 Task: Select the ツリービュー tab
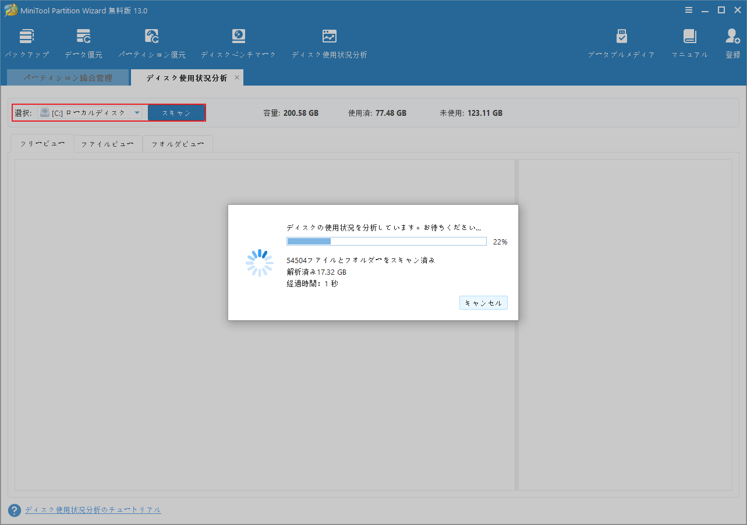(x=41, y=143)
